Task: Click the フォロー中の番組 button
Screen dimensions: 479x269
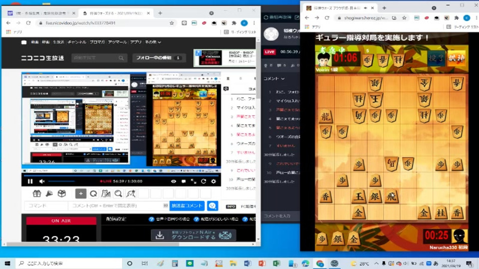Action: click(x=159, y=58)
